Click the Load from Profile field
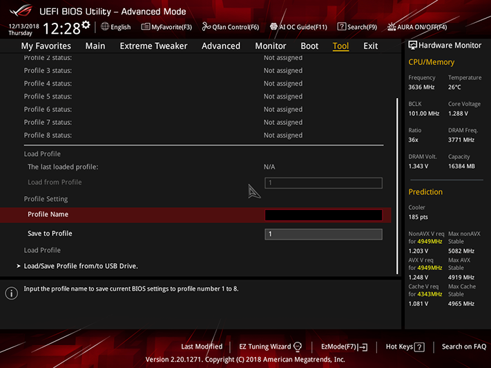 pos(323,183)
